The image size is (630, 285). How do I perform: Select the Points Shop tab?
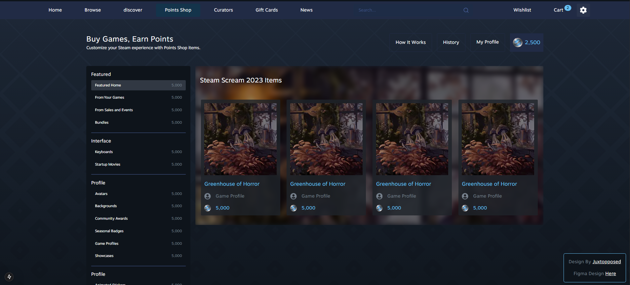tap(178, 10)
